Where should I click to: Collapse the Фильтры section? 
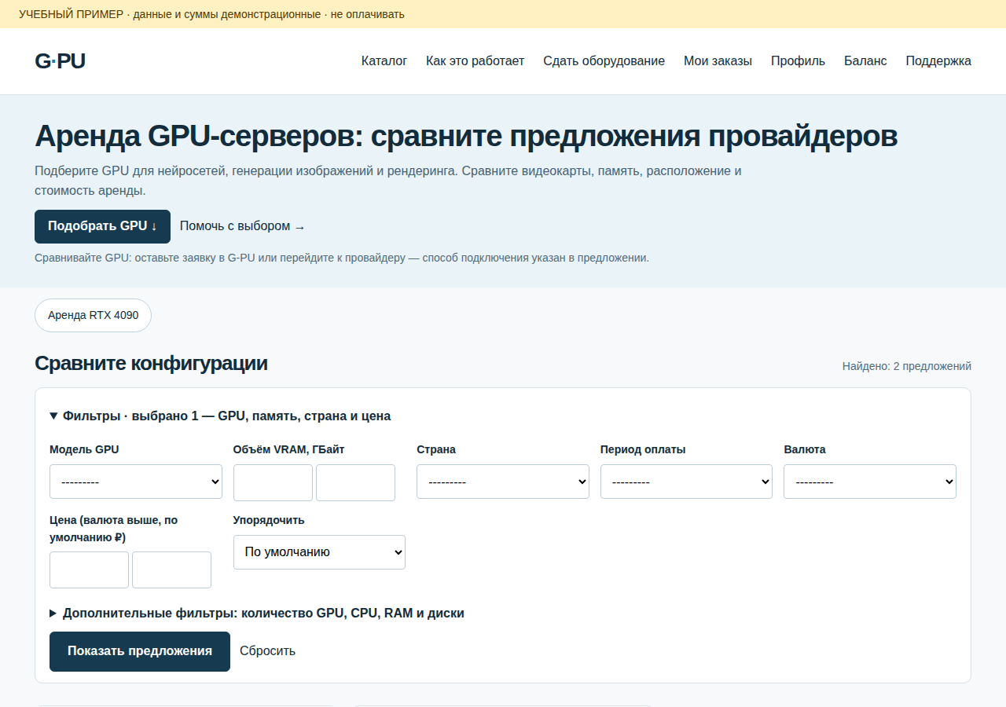point(220,416)
